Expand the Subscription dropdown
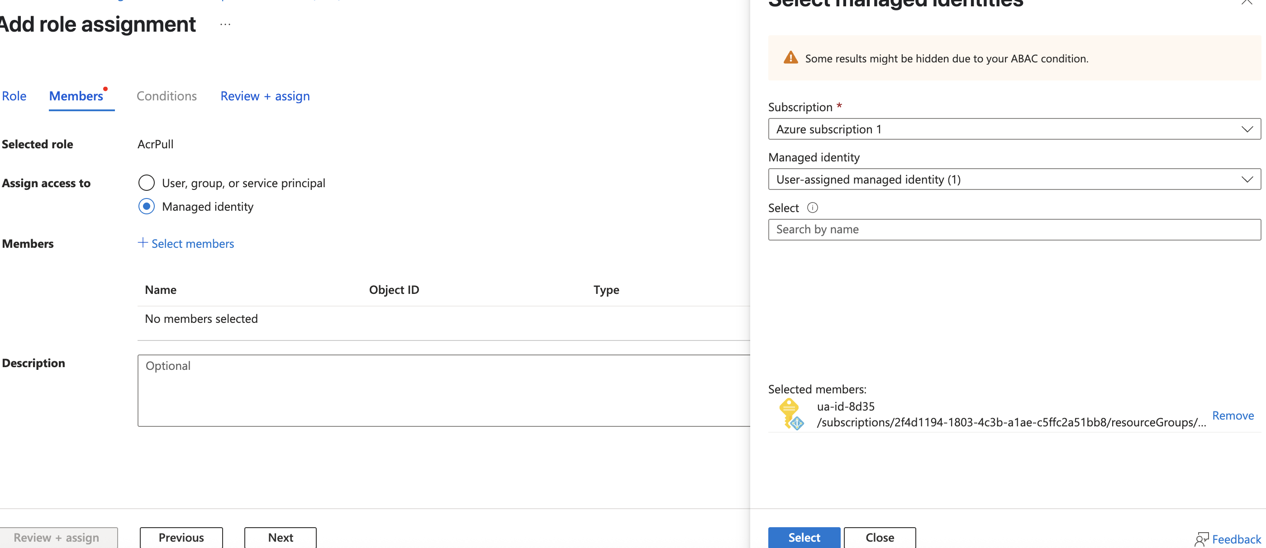The height and width of the screenshot is (548, 1266). [x=1014, y=129]
